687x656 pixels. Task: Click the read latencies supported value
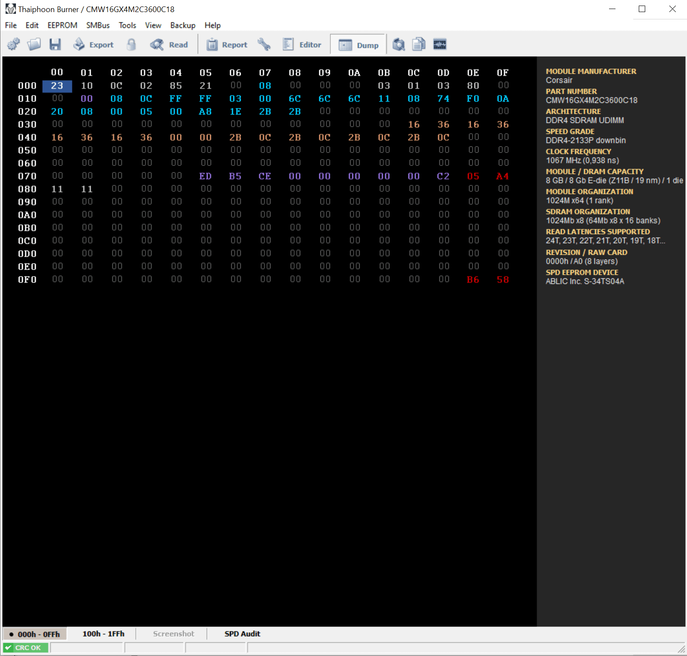pos(605,241)
